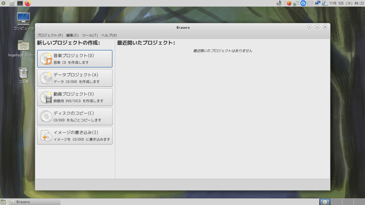Viewport: 365px width, 205px height.
Task: Open the プロジェクト(P) menu
Action: pos(50,35)
